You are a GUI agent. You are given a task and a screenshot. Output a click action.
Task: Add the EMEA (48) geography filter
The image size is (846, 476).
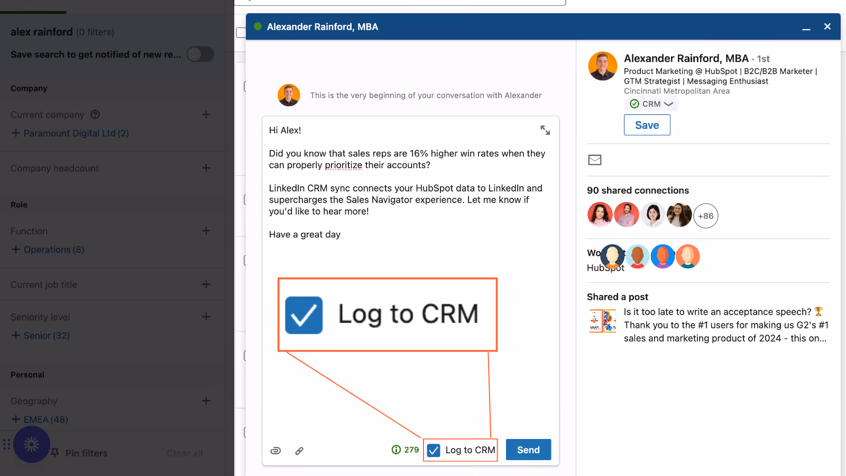(x=40, y=419)
